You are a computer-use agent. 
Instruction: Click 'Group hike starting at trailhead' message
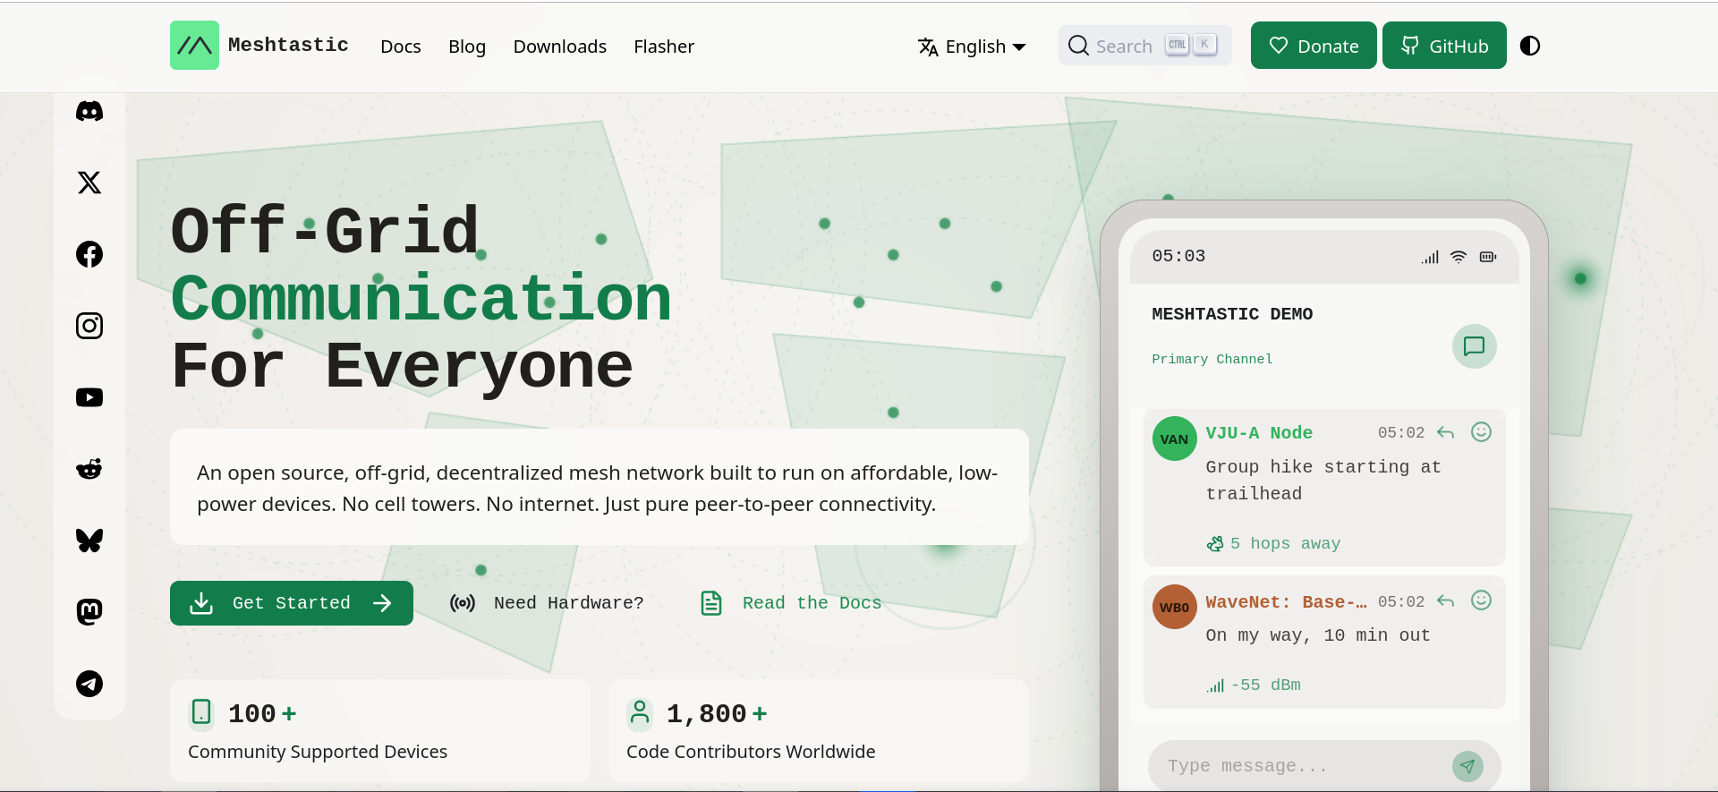coord(1323,481)
